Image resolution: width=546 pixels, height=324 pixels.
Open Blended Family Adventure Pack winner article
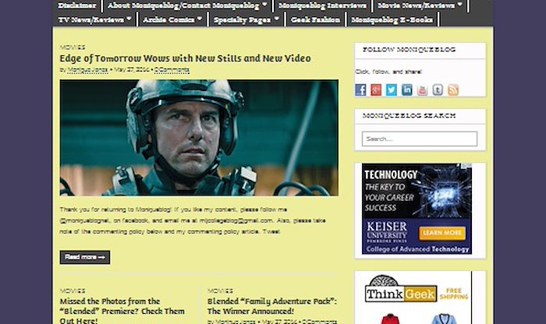[x=272, y=306]
